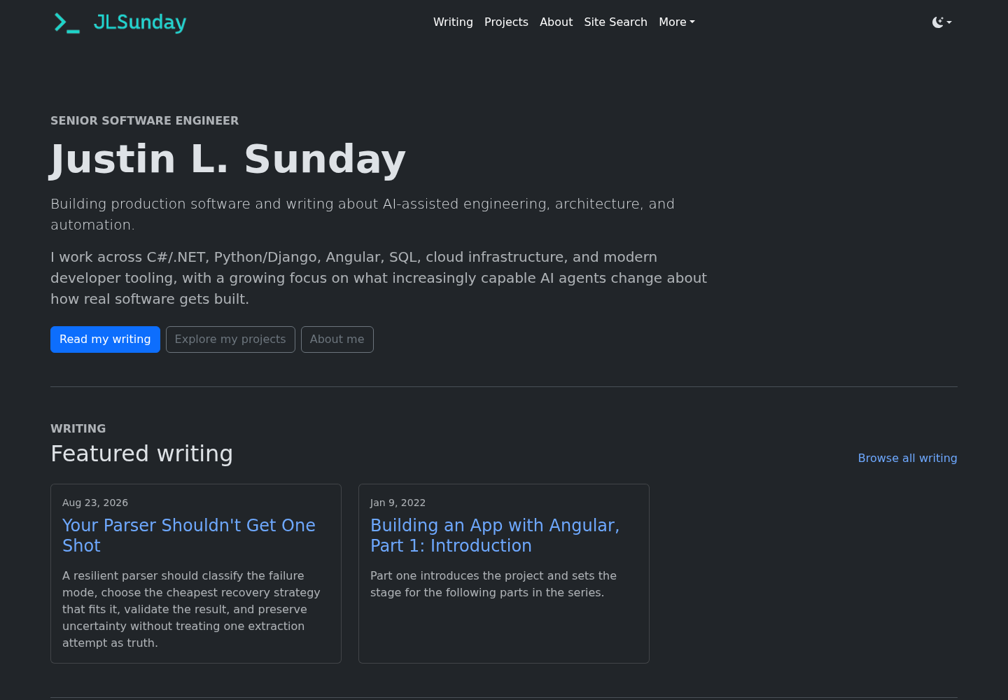This screenshot has width=1008, height=700.
Task: Open the About page in navbar
Action: pyautogui.click(x=556, y=22)
